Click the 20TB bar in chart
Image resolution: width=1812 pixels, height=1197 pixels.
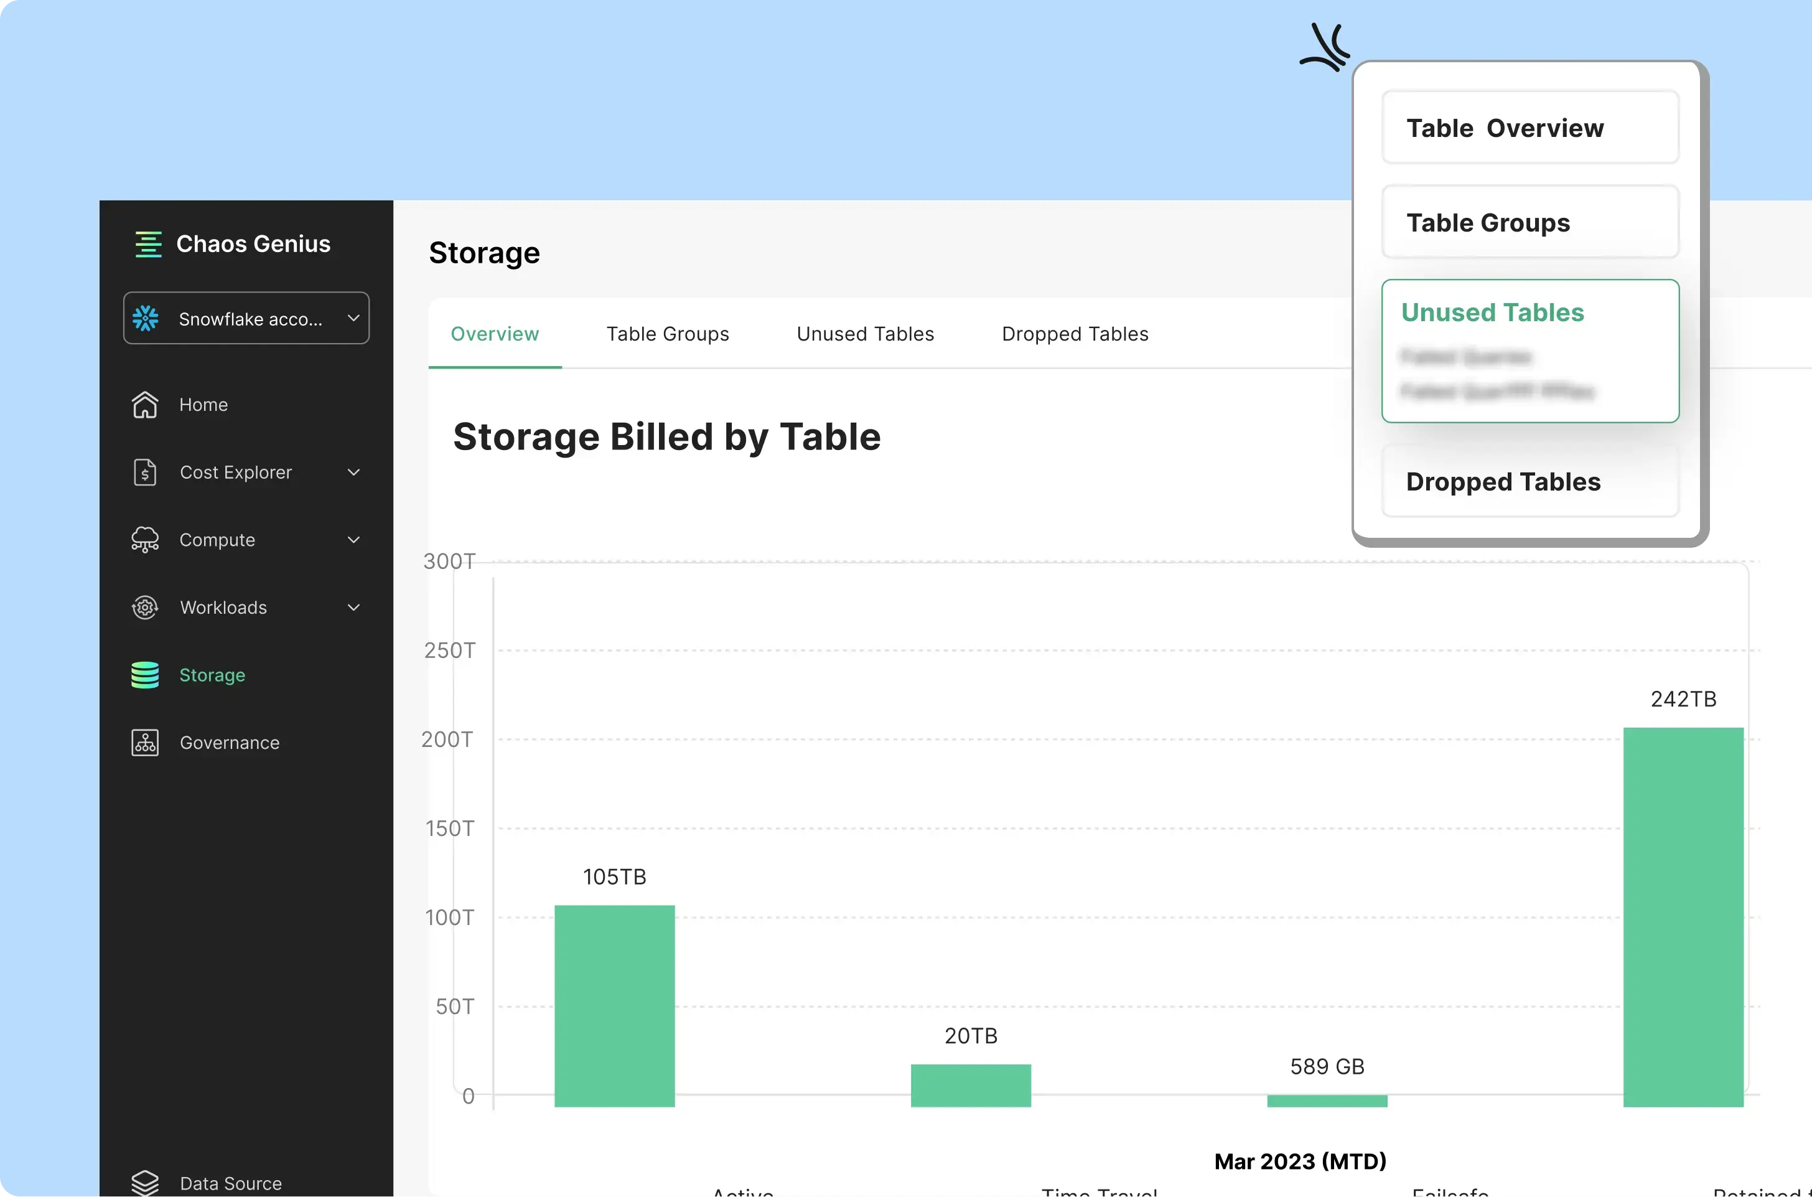(971, 1086)
